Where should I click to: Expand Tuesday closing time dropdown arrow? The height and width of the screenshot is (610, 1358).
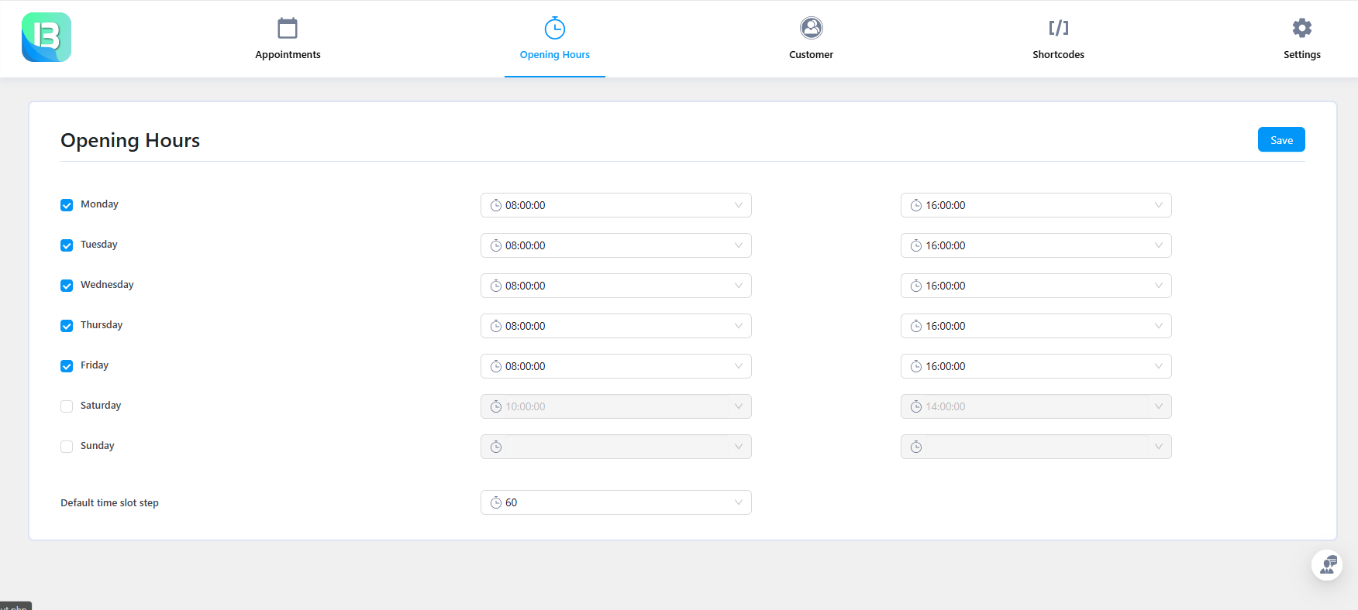tap(1159, 245)
